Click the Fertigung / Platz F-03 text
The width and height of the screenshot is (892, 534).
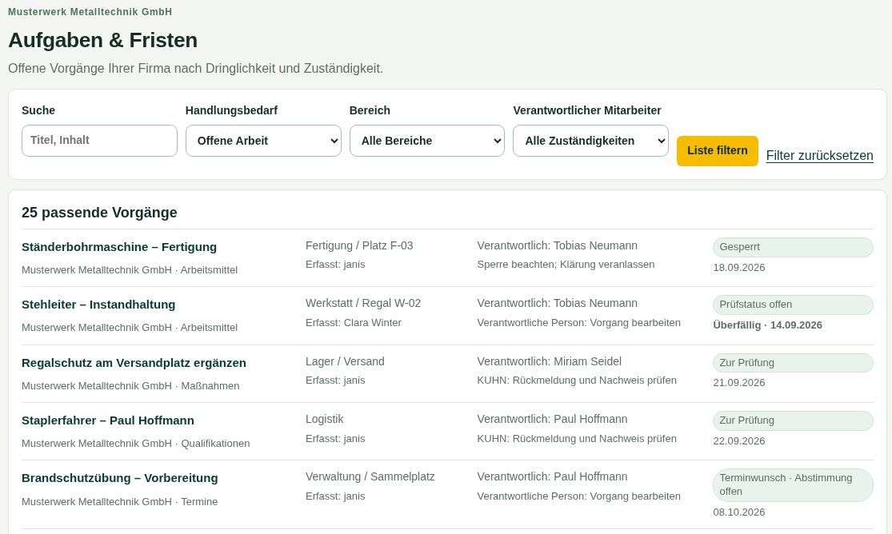pyautogui.click(x=359, y=245)
